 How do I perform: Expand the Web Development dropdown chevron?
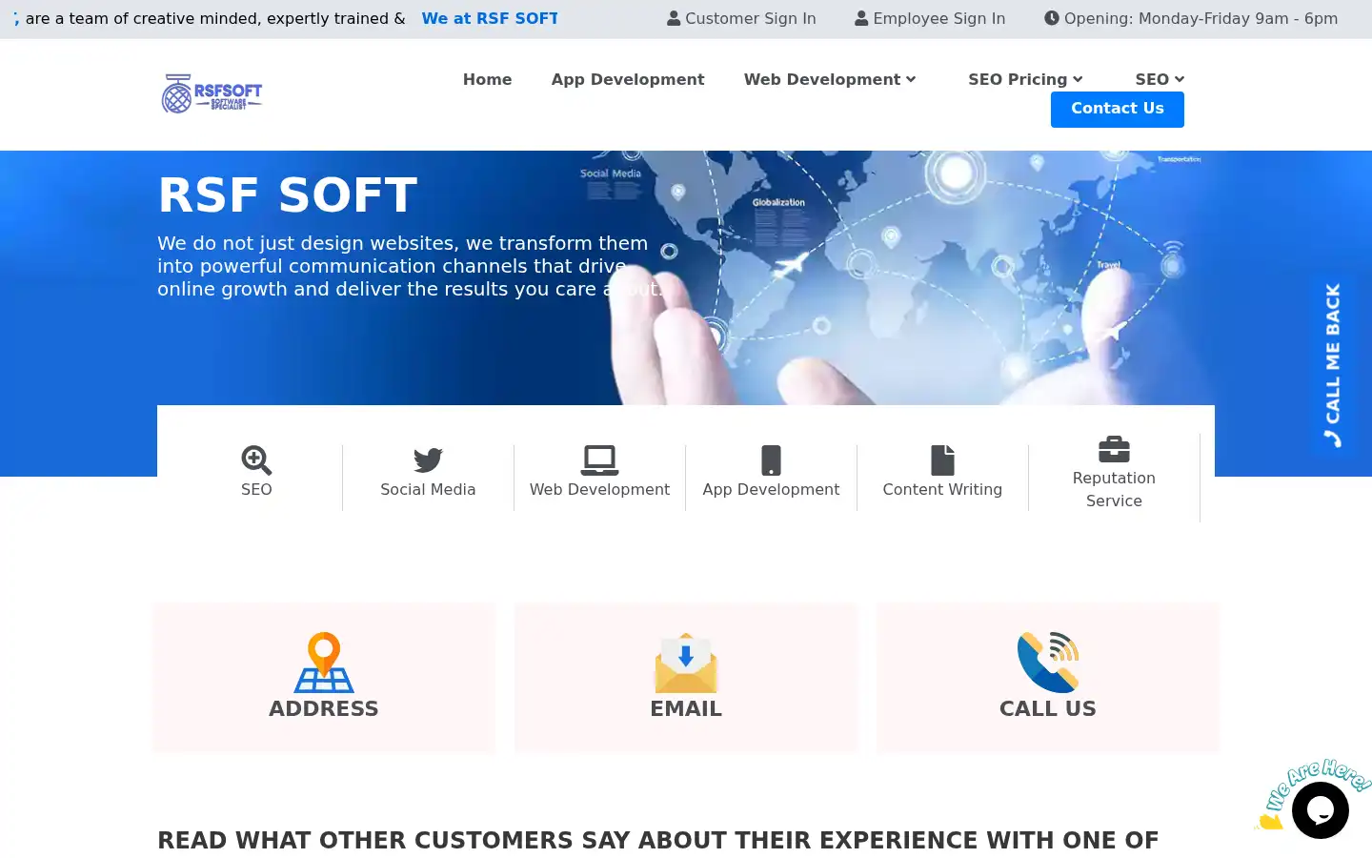pyautogui.click(x=911, y=79)
